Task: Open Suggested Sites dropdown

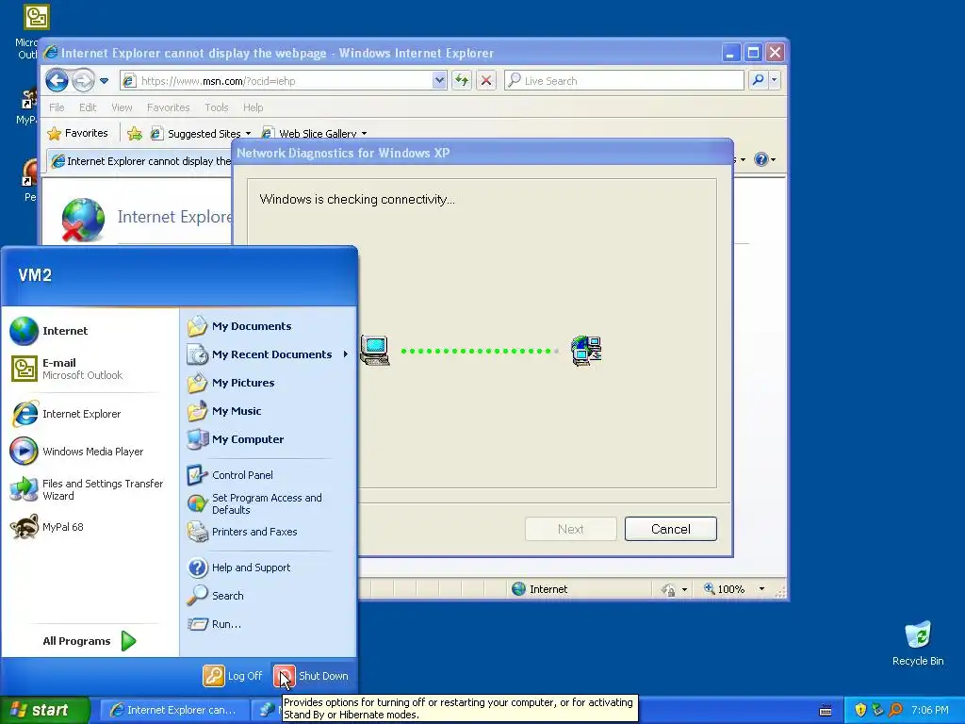Action: [202, 134]
